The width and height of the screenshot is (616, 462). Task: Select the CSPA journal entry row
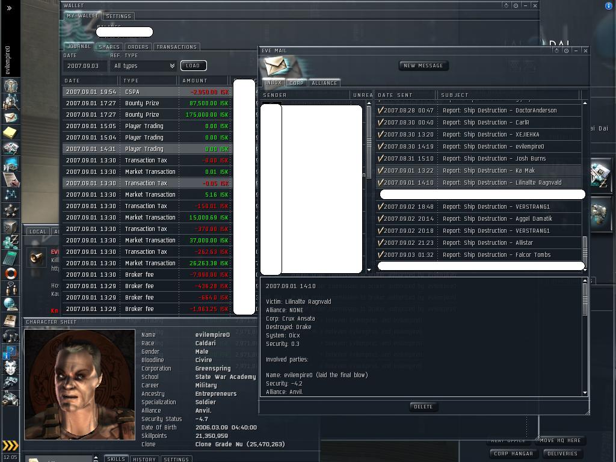point(147,92)
